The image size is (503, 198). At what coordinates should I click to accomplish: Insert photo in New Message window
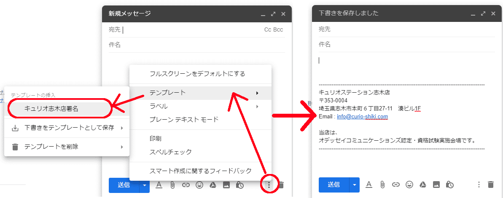click(x=226, y=185)
